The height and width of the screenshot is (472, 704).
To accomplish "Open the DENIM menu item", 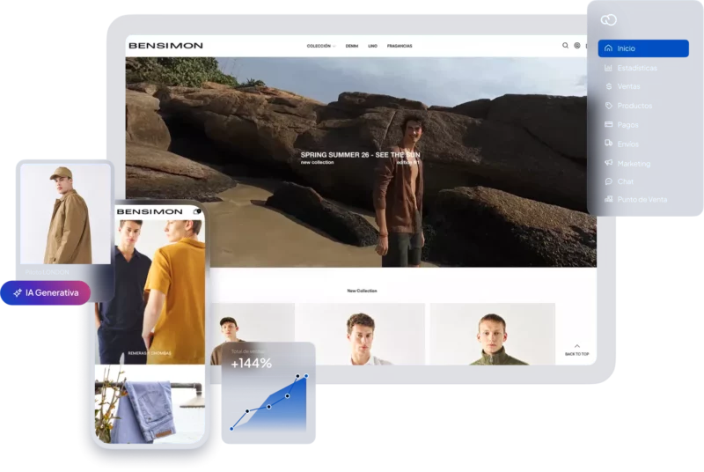I will 351,46.
